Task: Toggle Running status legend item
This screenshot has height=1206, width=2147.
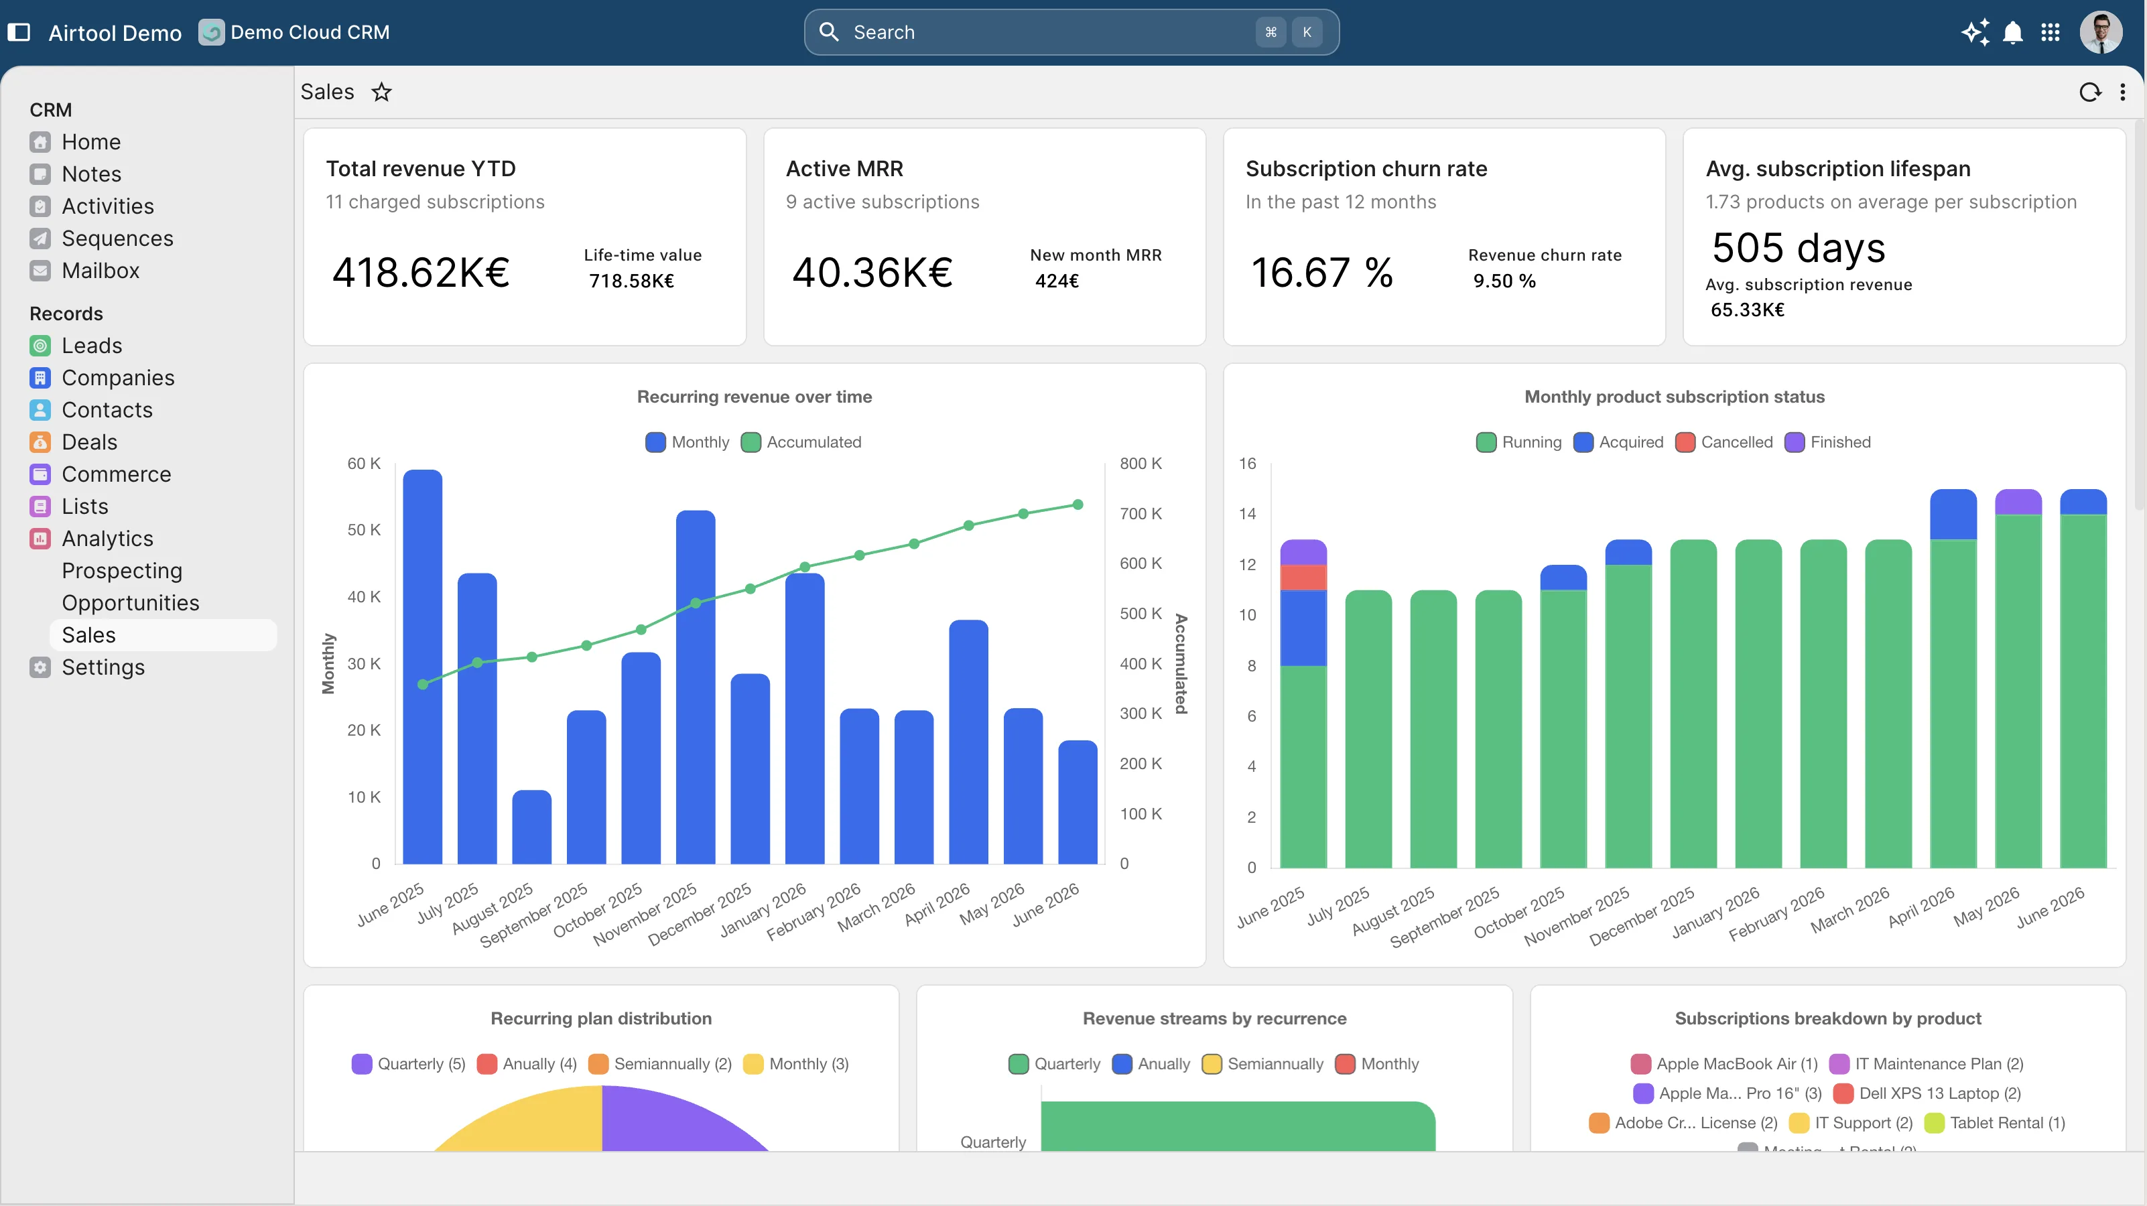Action: pos(1518,443)
